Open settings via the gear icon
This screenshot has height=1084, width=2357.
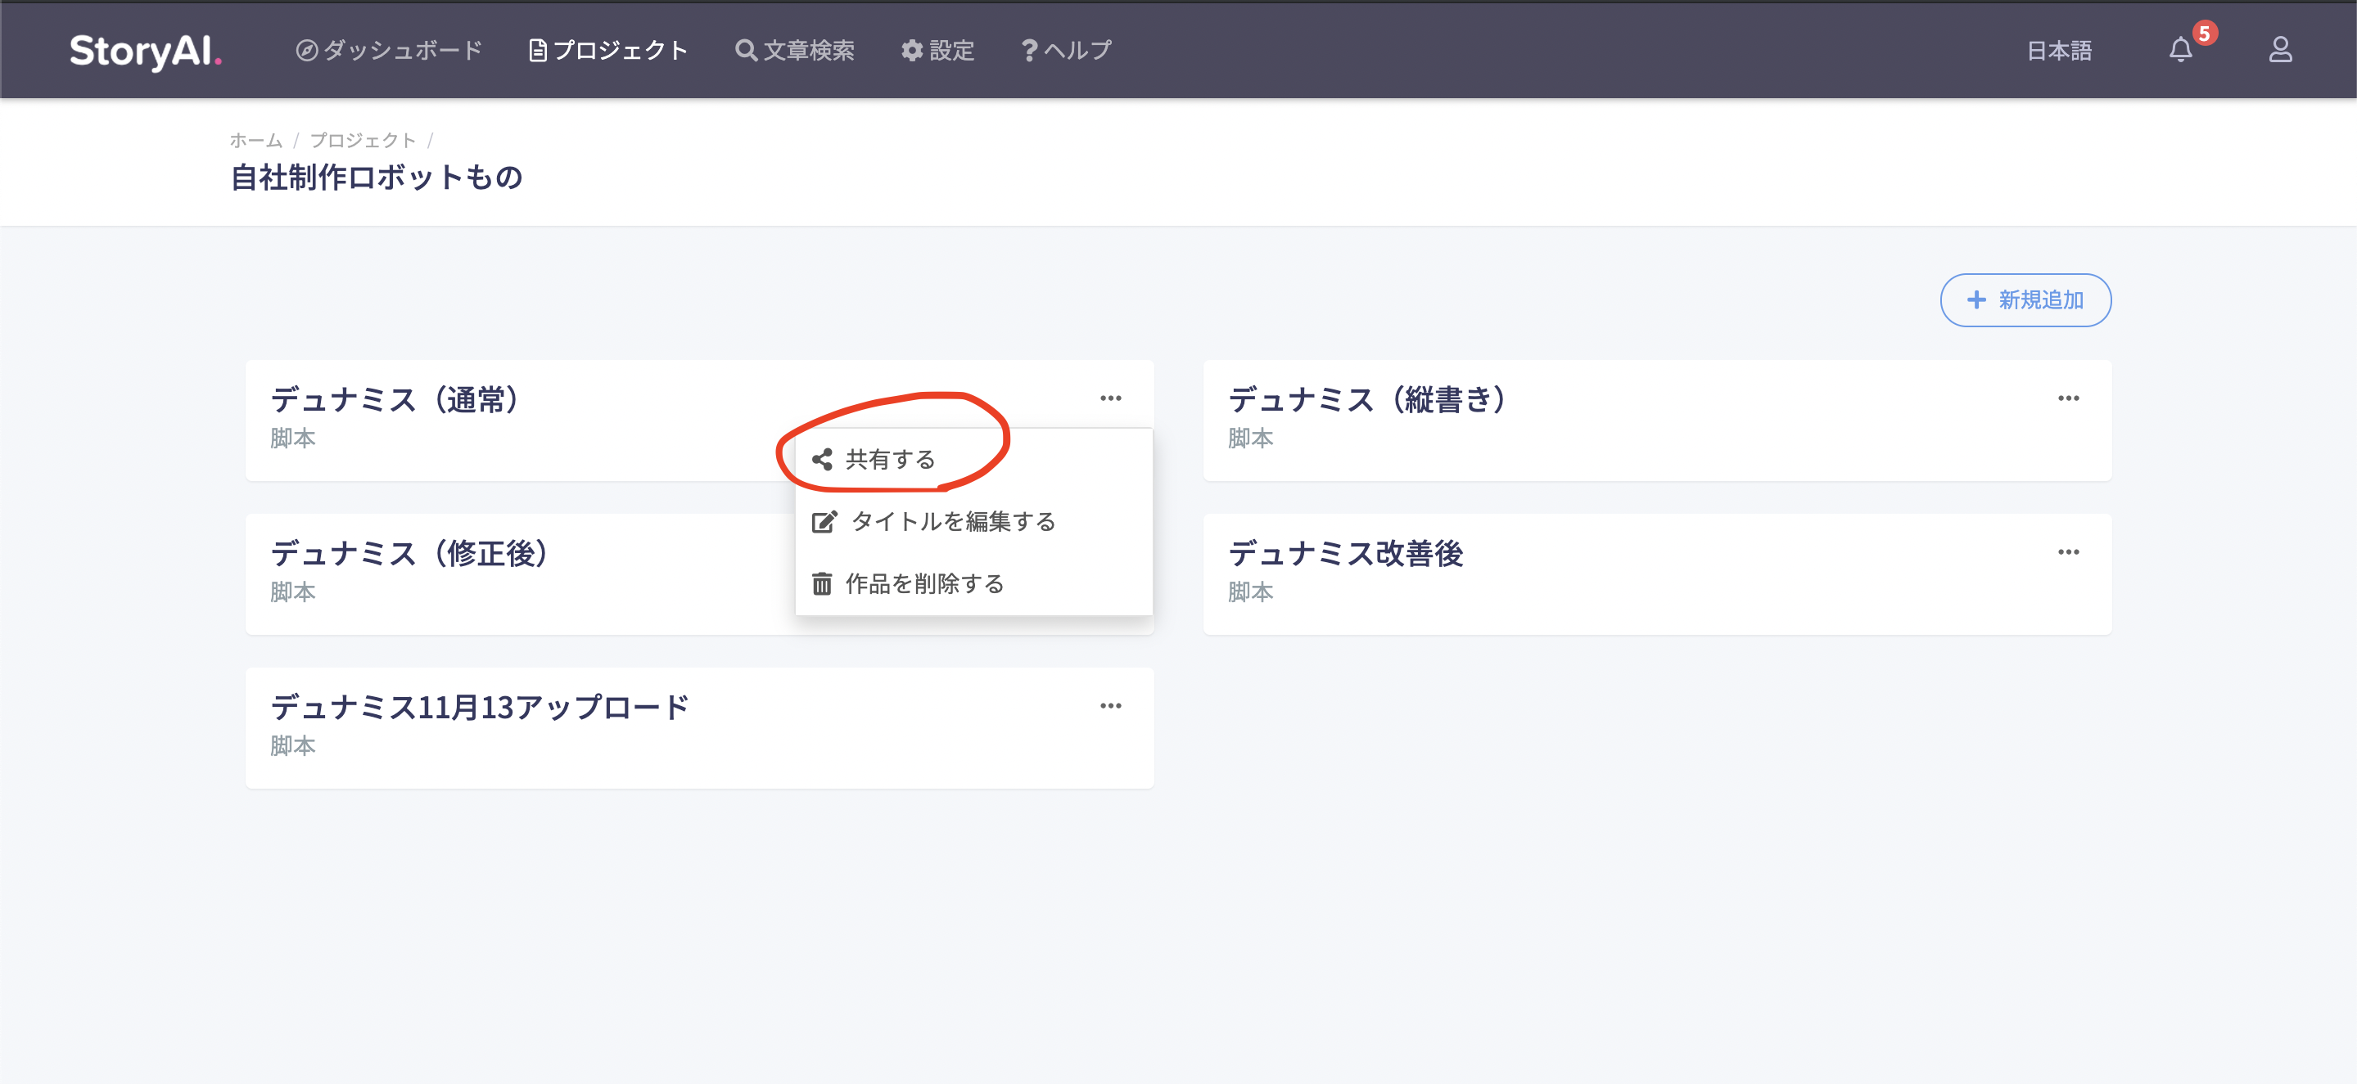[x=910, y=50]
